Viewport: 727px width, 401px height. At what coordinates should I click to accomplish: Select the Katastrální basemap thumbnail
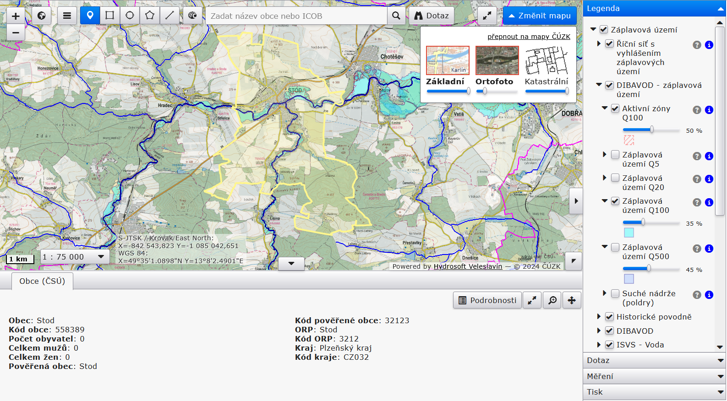(x=547, y=60)
